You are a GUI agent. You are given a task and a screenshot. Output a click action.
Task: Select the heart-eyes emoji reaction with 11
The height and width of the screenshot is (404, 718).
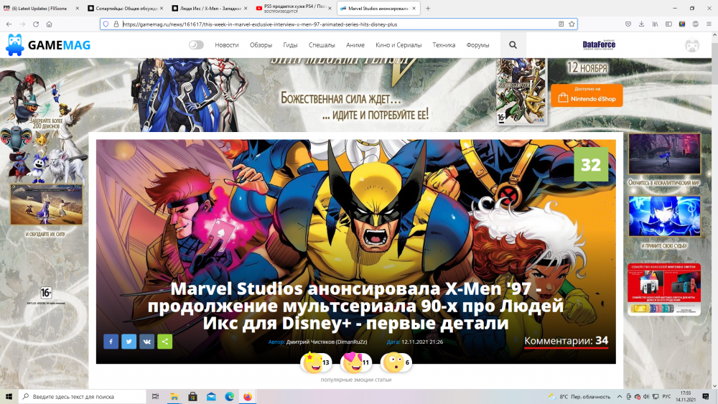click(x=356, y=362)
